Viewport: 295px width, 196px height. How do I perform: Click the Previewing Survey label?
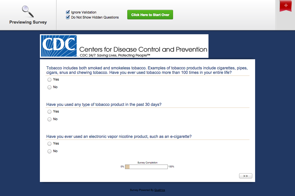coord(28,22)
